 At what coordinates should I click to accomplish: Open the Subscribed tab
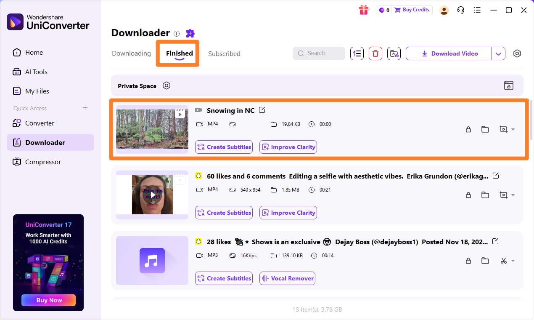(224, 53)
